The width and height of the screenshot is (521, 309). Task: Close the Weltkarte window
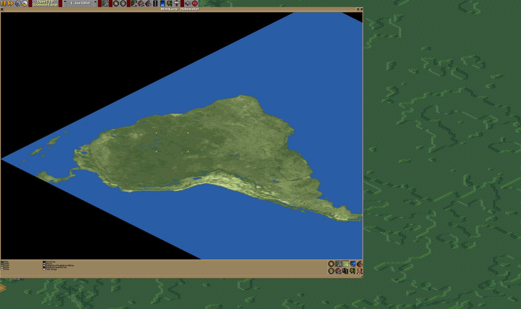coord(2,9)
